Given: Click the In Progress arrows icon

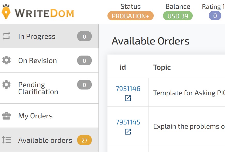Looking at the screenshot, I should tap(6, 36).
